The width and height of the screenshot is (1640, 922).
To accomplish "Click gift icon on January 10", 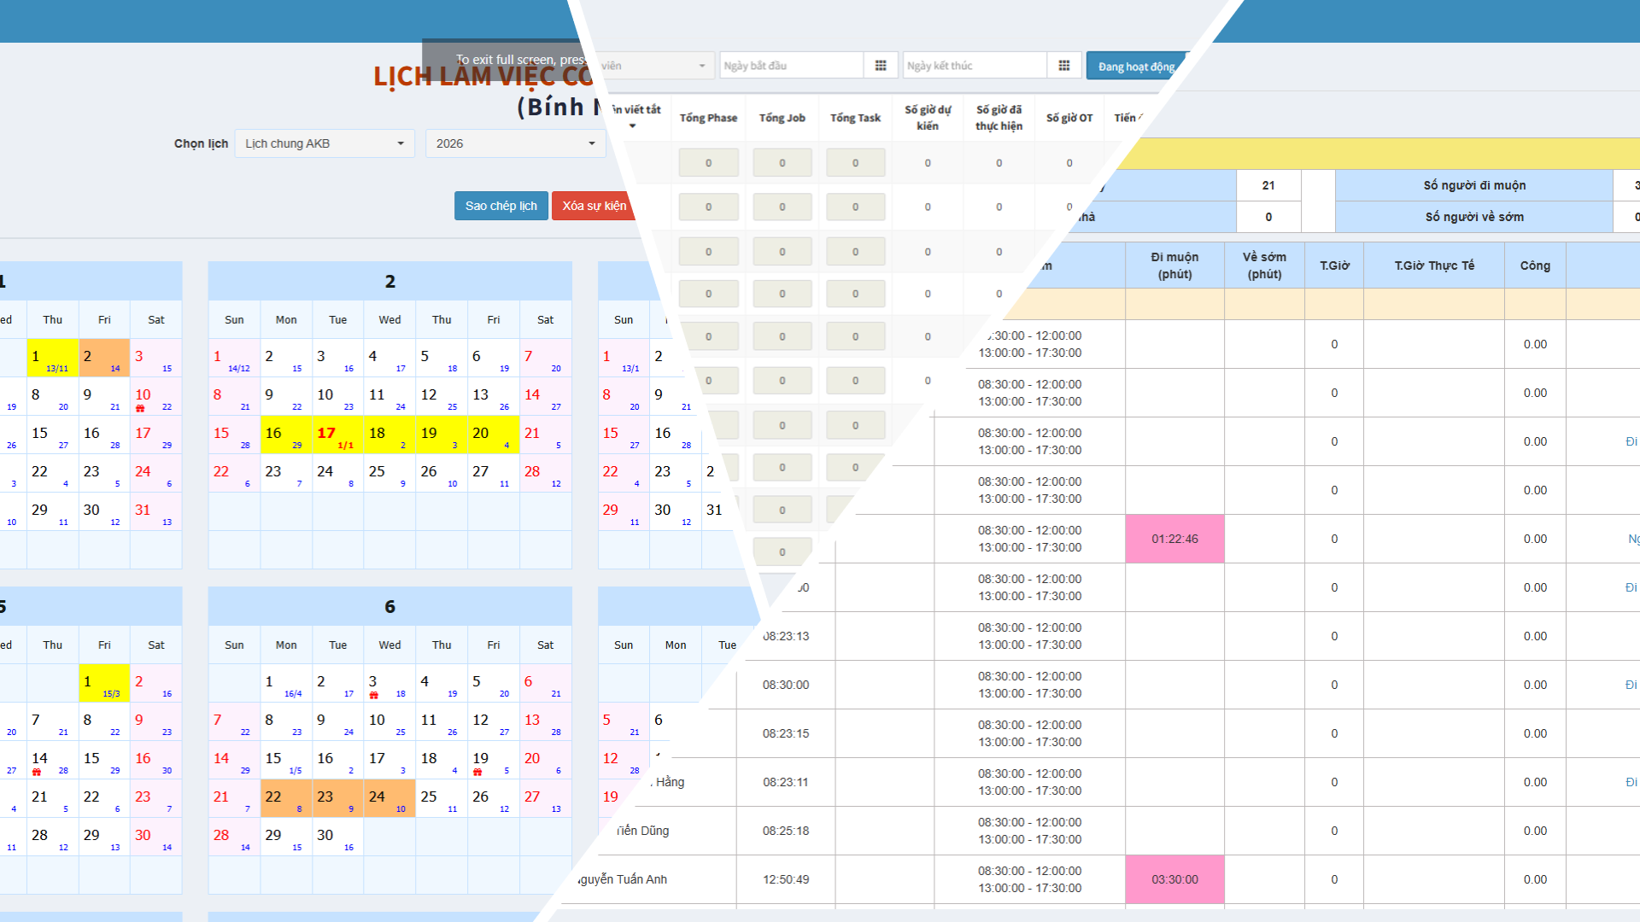I will tap(140, 409).
